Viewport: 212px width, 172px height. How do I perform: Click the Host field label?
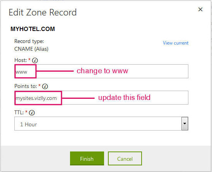click(x=21, y=60)
